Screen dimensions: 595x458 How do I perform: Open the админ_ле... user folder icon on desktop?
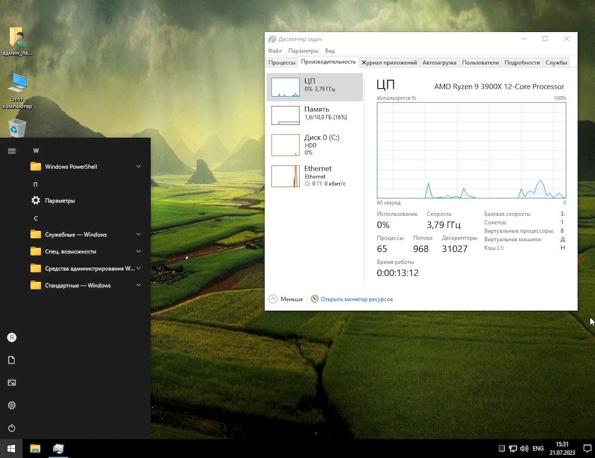[x=17, y=41]
